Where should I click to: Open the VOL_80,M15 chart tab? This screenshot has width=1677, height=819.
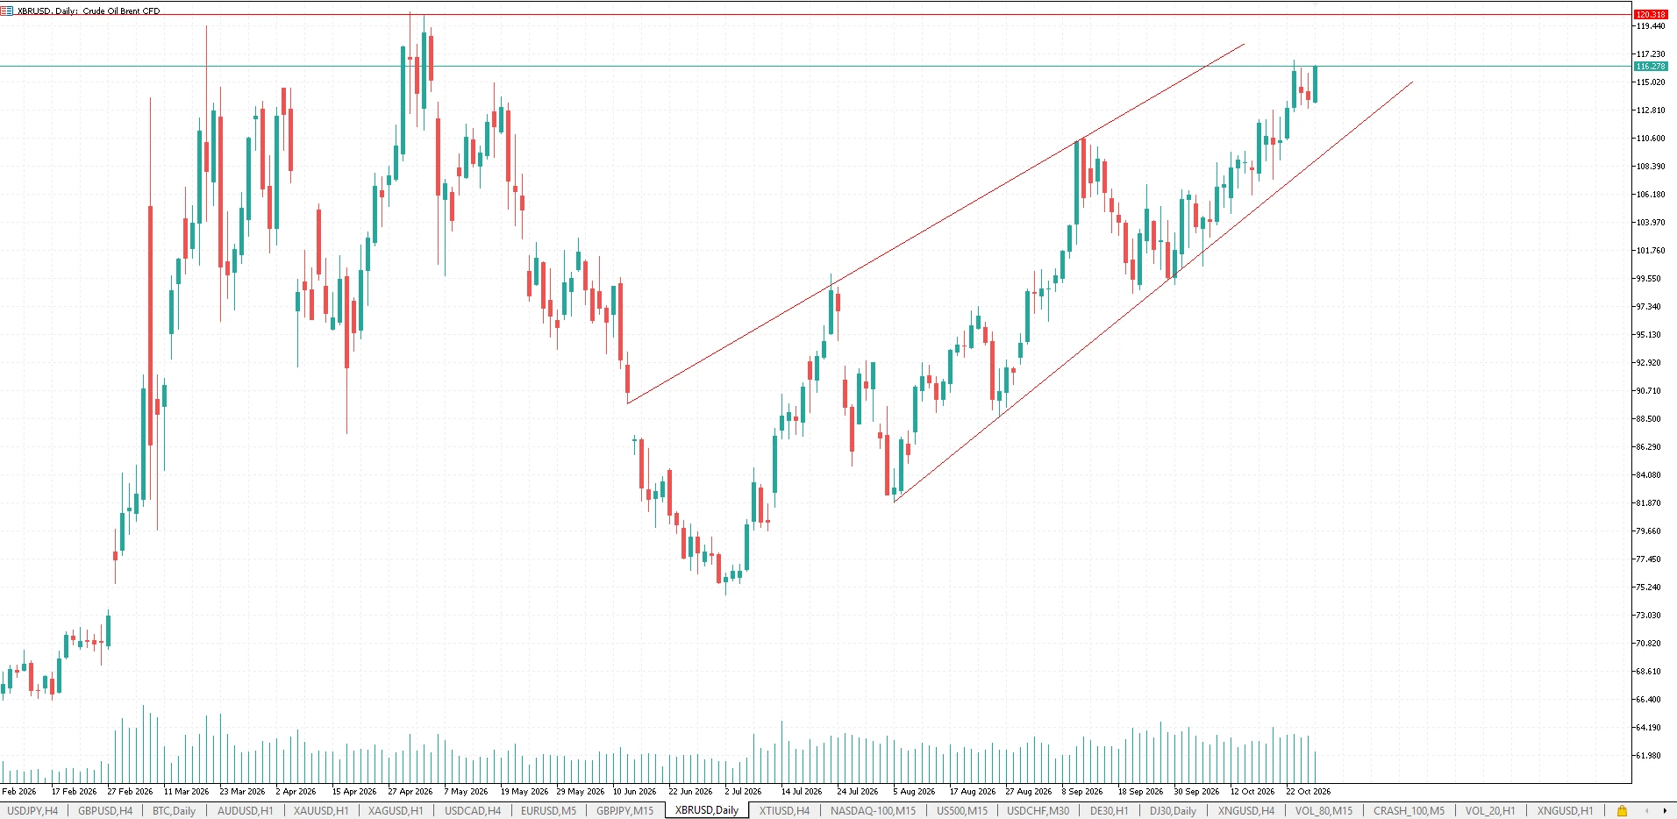point(1324,811)
